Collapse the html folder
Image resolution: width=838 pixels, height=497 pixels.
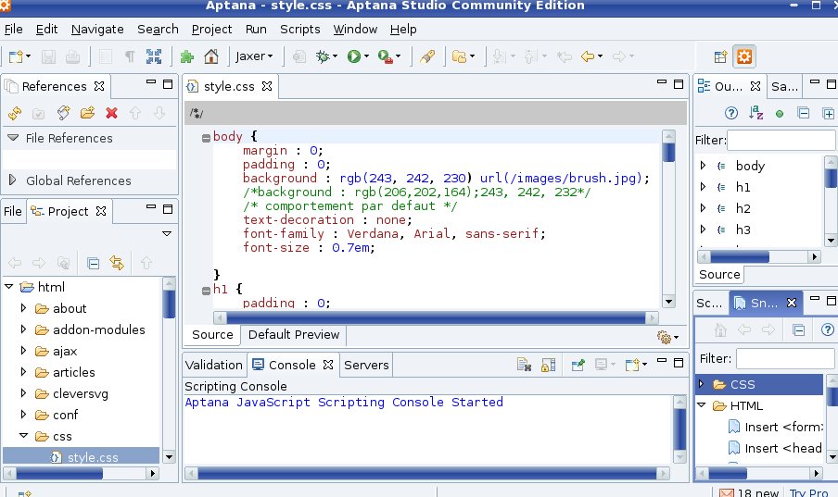point(9,287)
